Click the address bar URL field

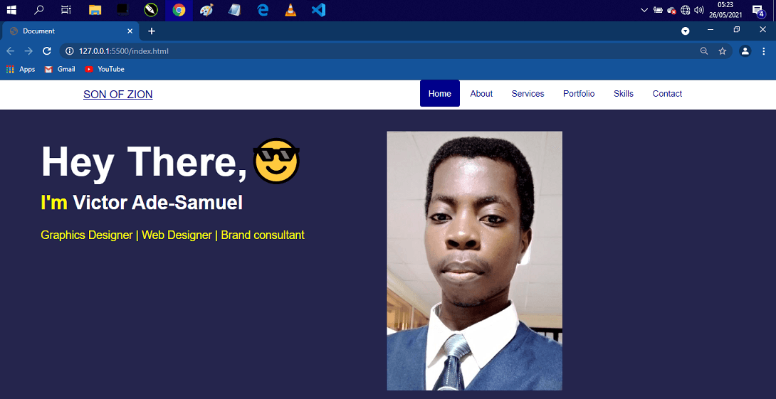(x=356, y=51)
